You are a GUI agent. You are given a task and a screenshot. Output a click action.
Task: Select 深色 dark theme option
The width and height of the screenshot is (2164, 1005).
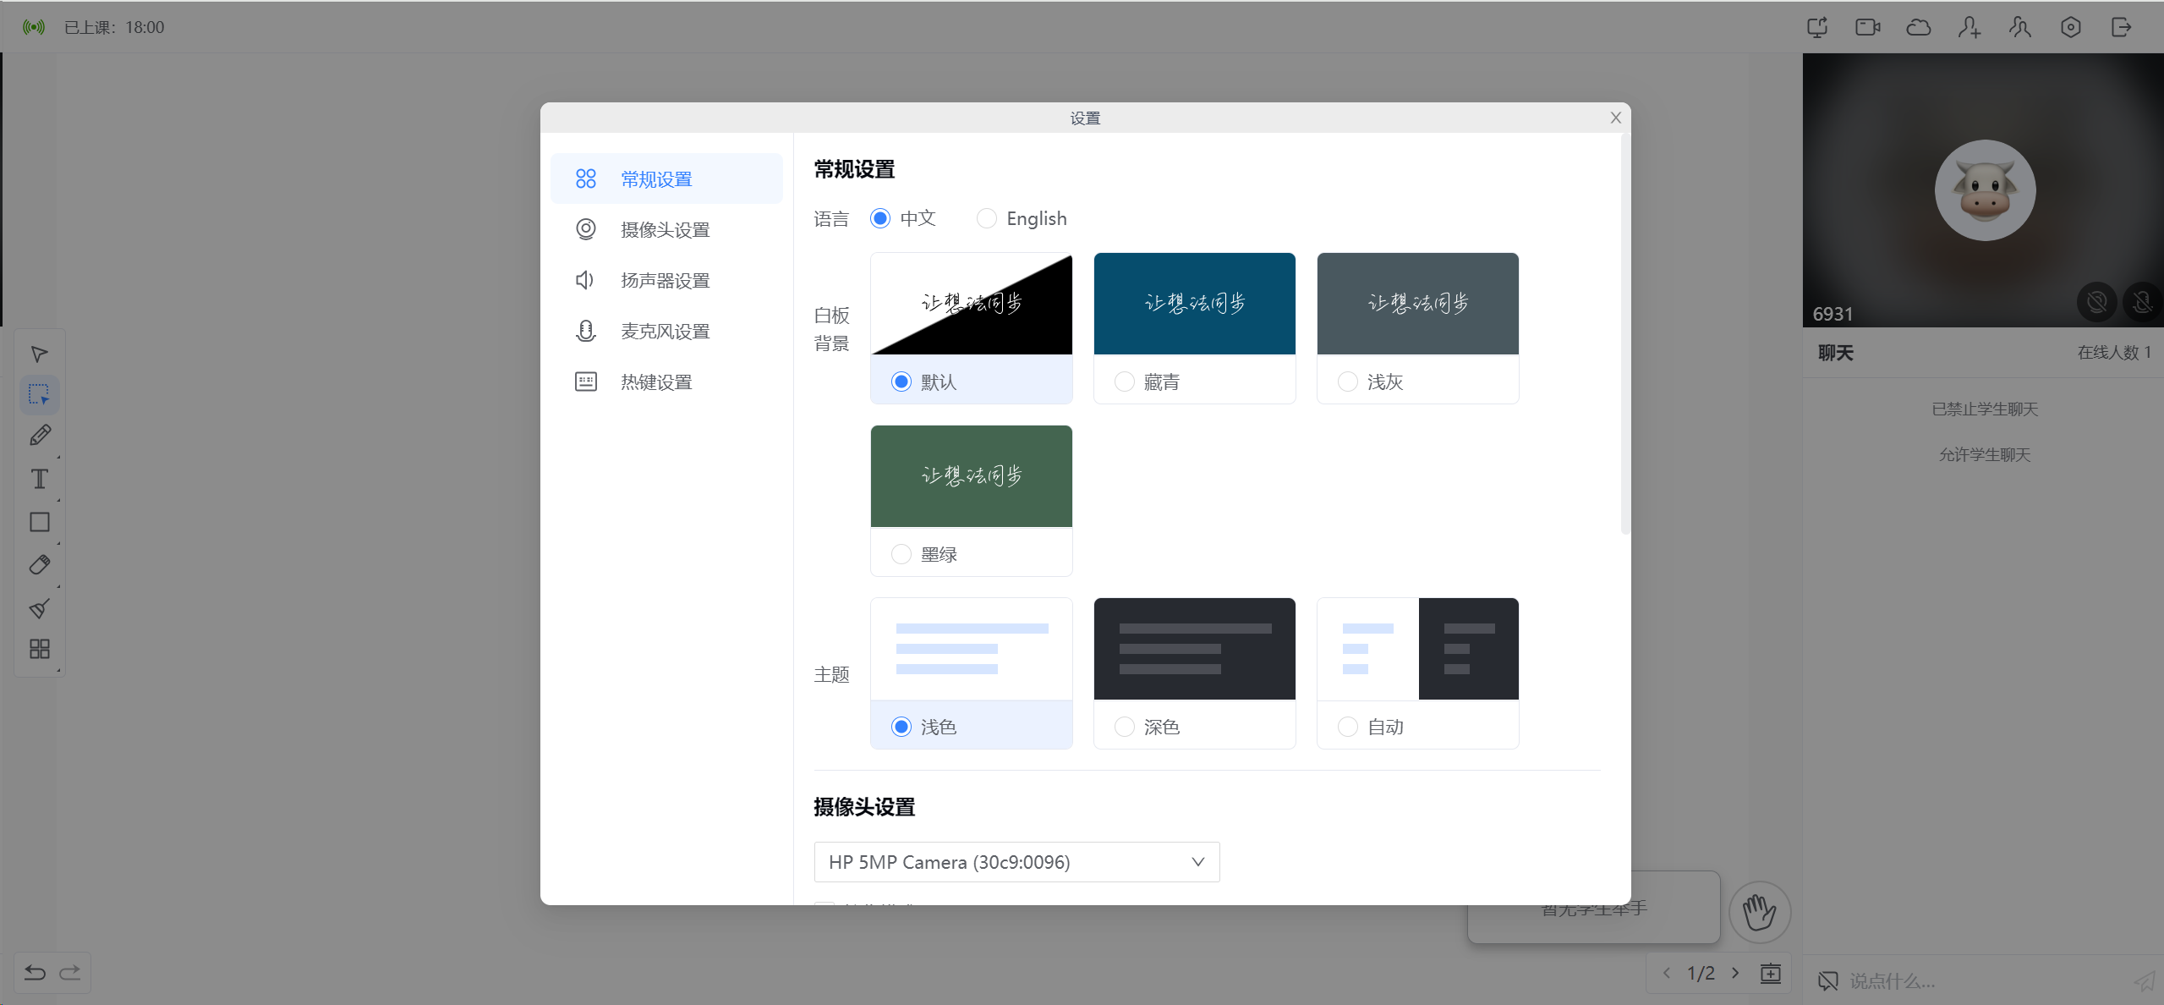[1125, 725]
